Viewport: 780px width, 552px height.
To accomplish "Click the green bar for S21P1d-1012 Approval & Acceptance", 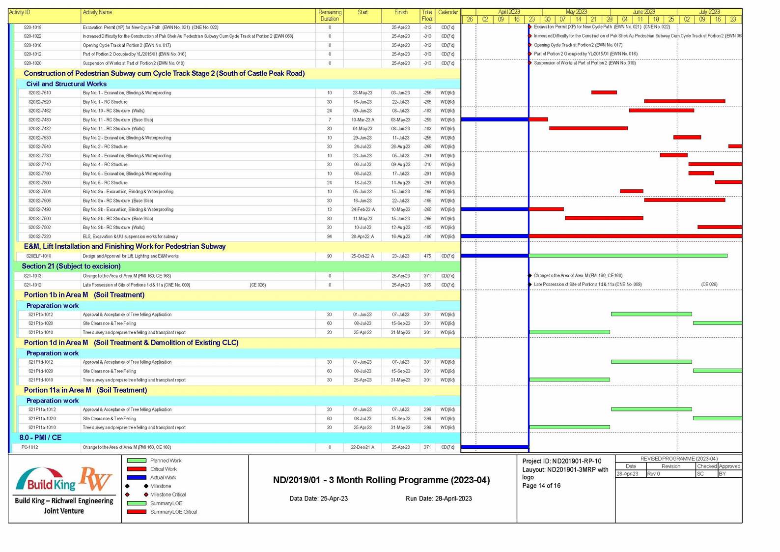I will (x=651, y=362).
